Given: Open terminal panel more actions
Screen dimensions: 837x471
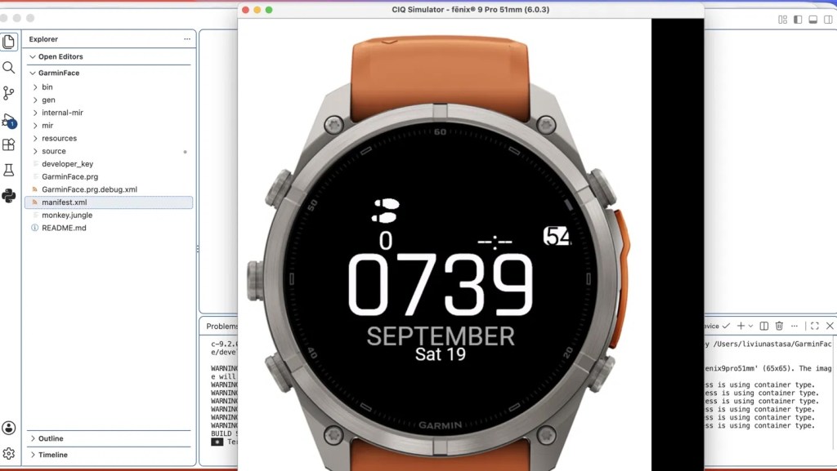Looking at the screenshot, I should coord(794,326).
